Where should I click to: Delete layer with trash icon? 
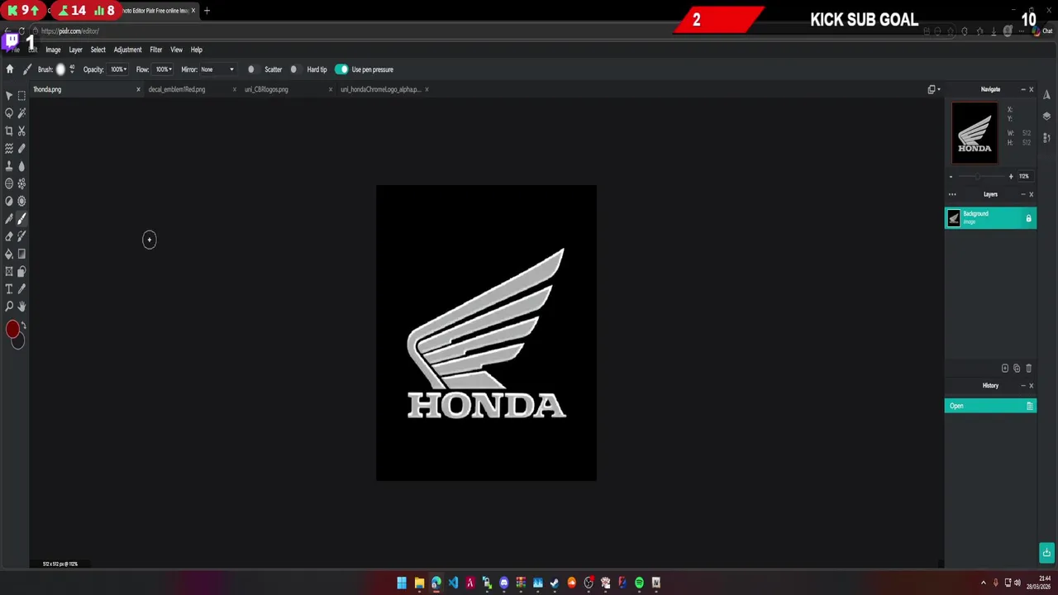(1028, 369)
